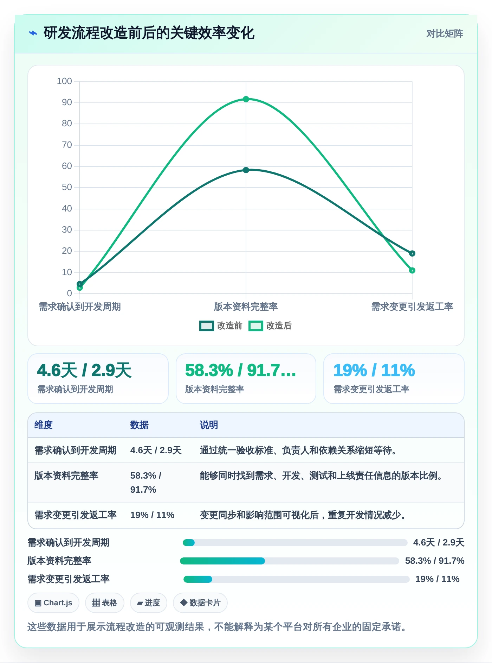492x663 pixels.
Task: Click the 需求变更引发返工率 progress bar
Action: (297, 579)
